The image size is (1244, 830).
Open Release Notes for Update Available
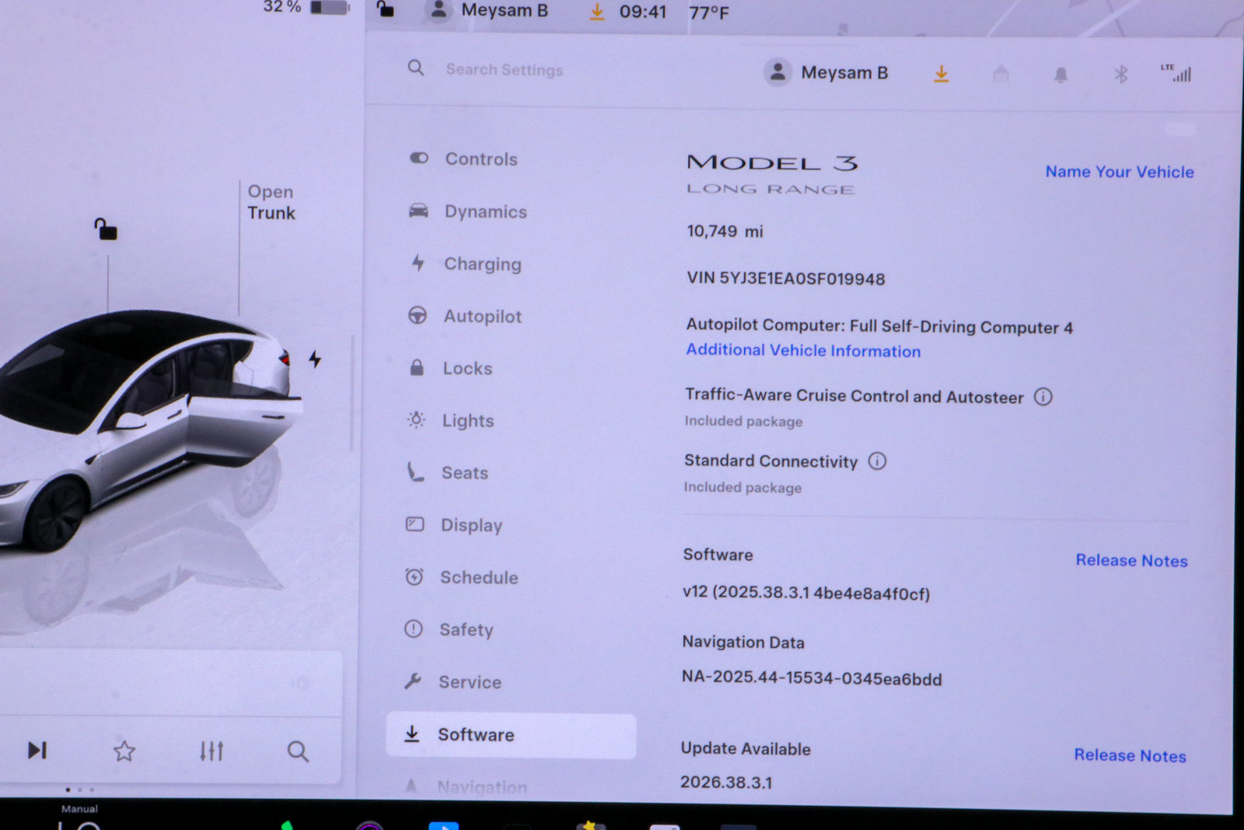coord(1130,755)
